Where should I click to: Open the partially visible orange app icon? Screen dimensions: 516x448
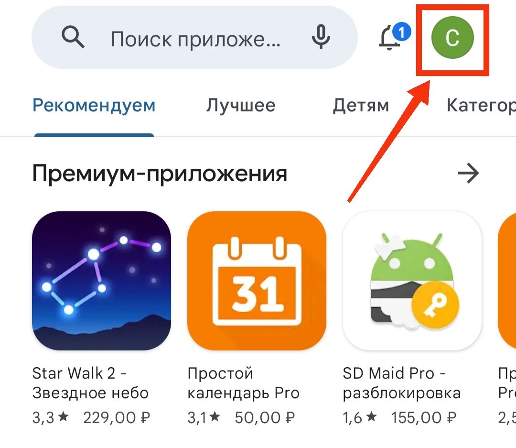(507, 281)
